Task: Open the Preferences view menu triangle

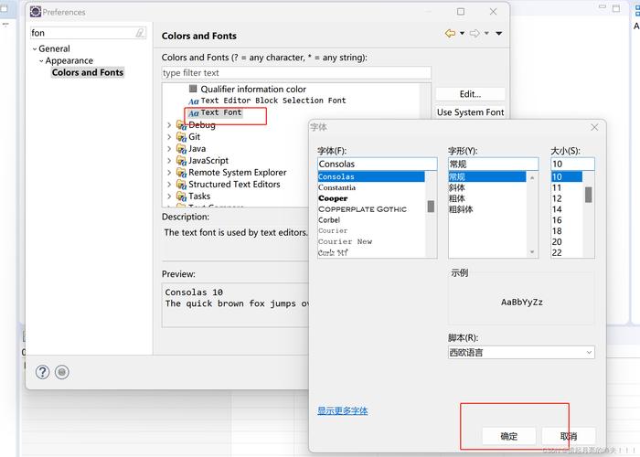Action: [x=499, y=33]
